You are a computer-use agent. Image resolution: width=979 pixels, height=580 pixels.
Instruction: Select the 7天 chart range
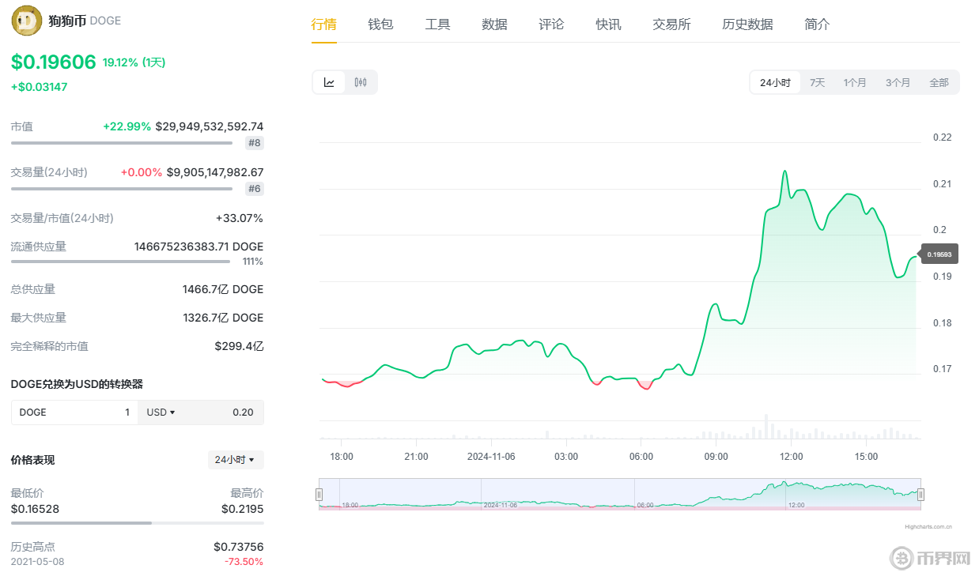point(817,82)
